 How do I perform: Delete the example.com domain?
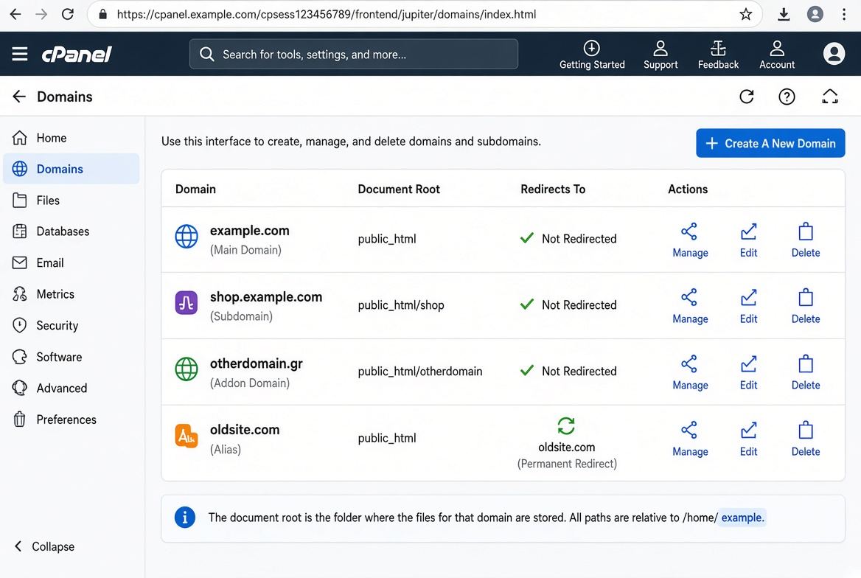(x=806, y=240)
